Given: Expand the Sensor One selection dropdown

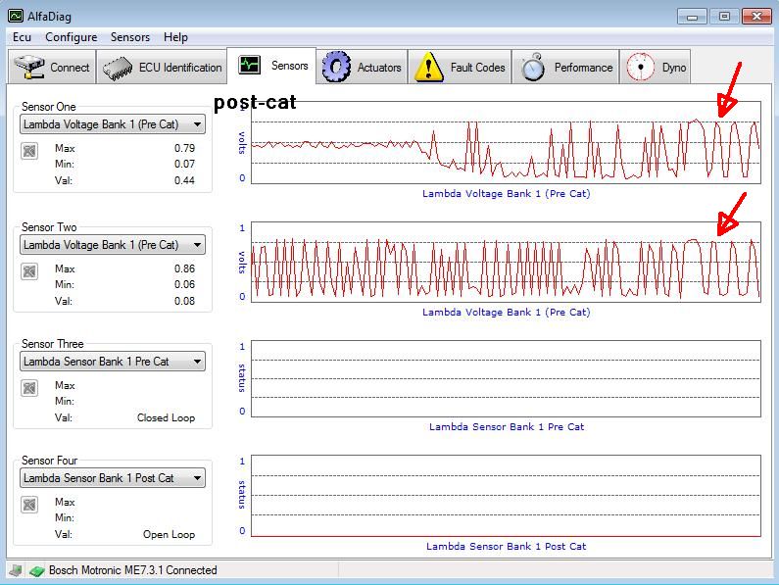Looking at the screenshot, I should click(x=197, y=124).
